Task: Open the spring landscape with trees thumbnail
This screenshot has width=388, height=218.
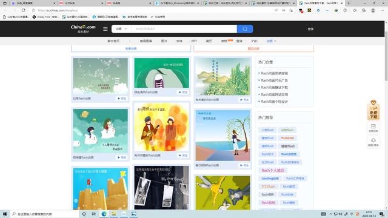Action: click(222, 77)
